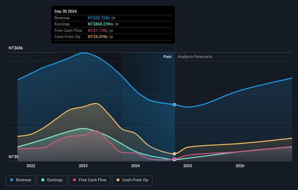The height and width of the screenshot is (190, 298).
Task: Select the 2022 x-axis label
Action: (x=31, y=166)
